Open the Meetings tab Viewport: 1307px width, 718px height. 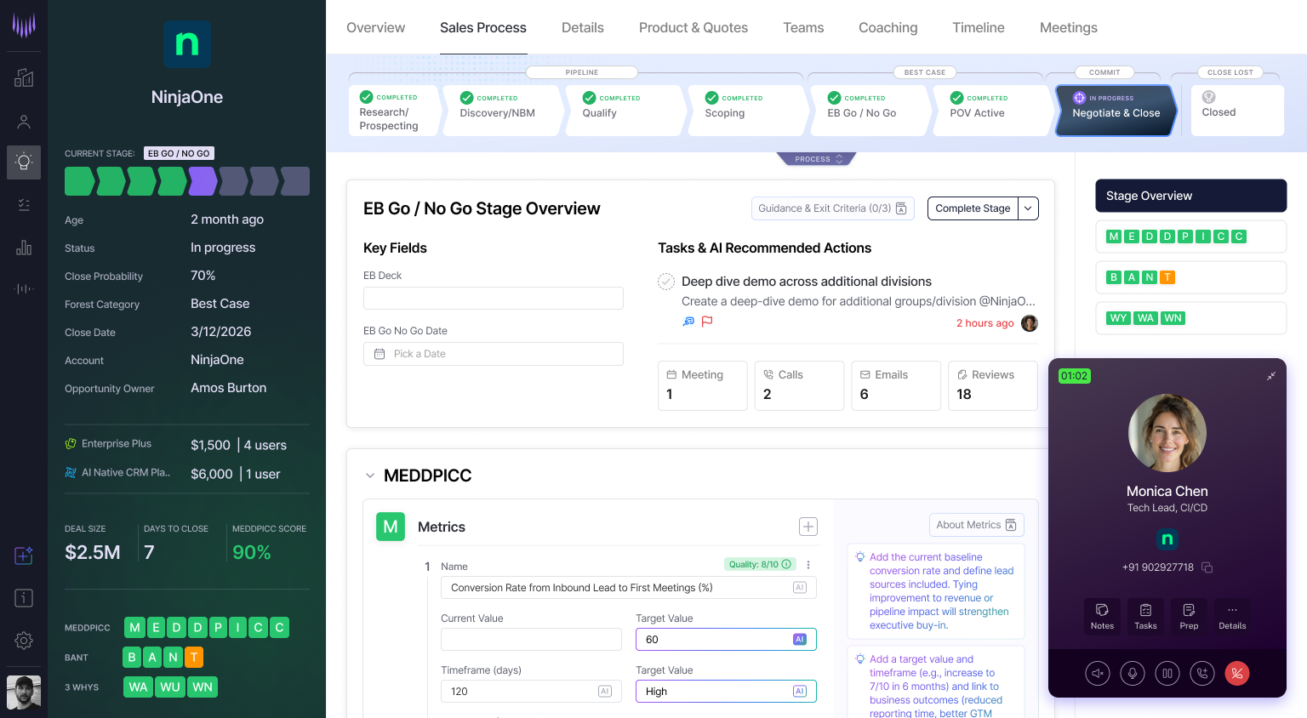(1069, 28)
